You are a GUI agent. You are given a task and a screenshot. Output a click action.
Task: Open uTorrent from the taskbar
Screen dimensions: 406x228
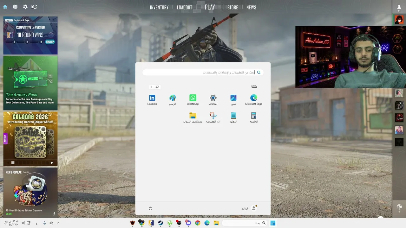[170, 223]
